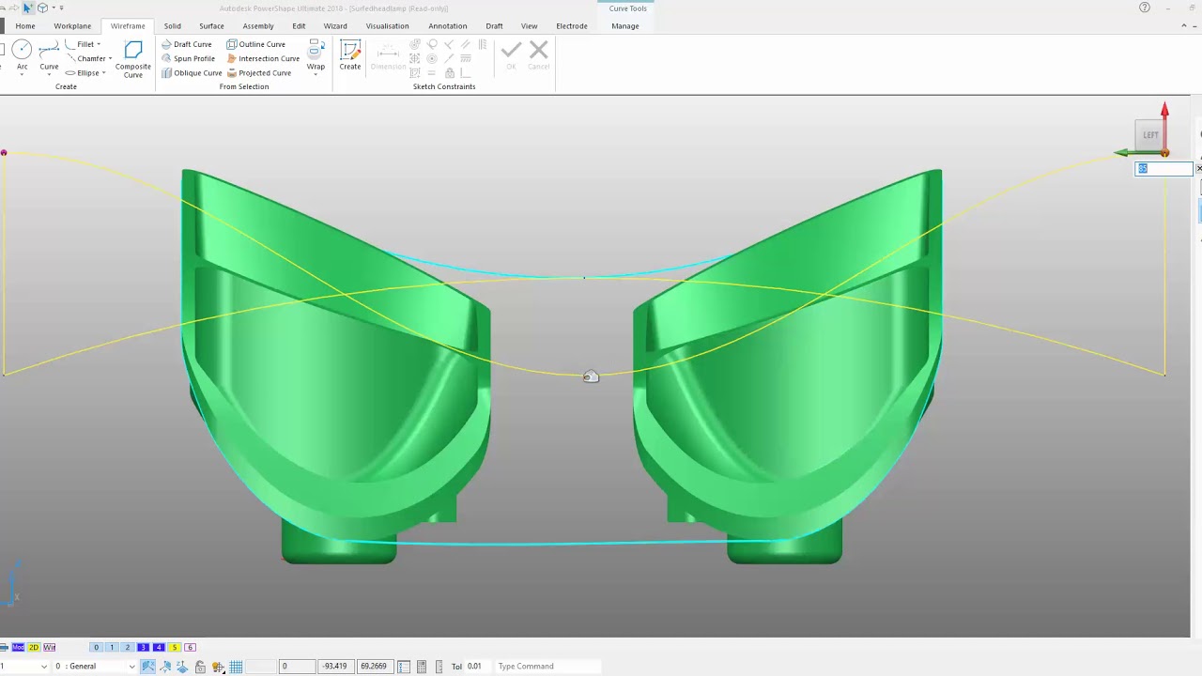Collapse the ribbon chevron
Image resolution: width=1202 pixels, height=676 pixels.
1183,25
